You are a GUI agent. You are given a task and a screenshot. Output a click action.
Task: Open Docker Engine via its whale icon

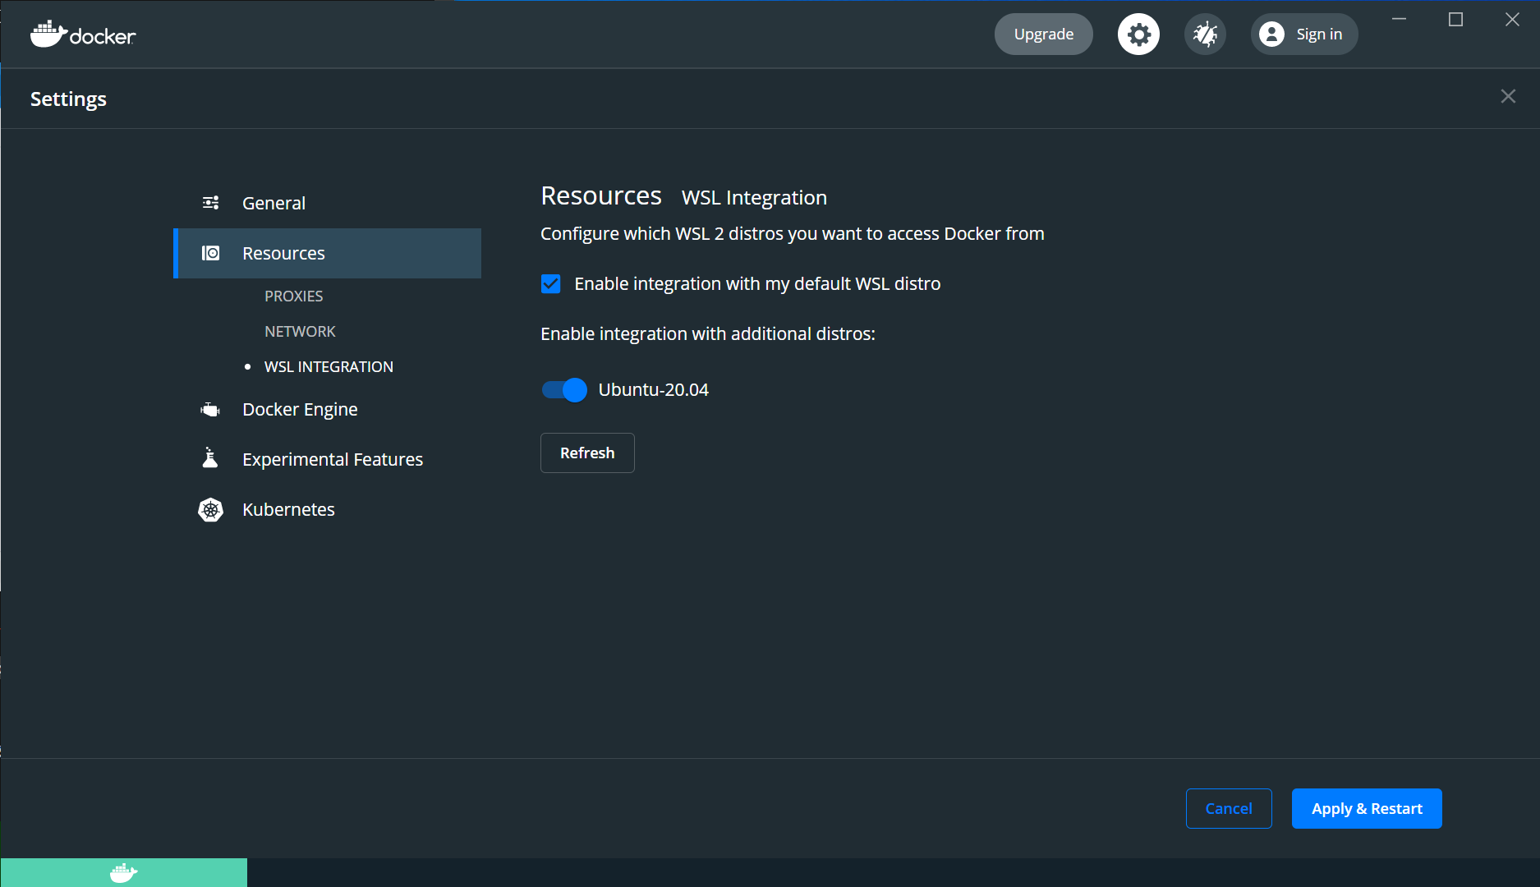pos(209,409)
